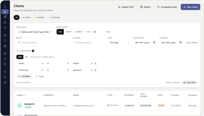Open the box package icon in sidebar
The image size is (204, 116).
click(x=5, y=72)
